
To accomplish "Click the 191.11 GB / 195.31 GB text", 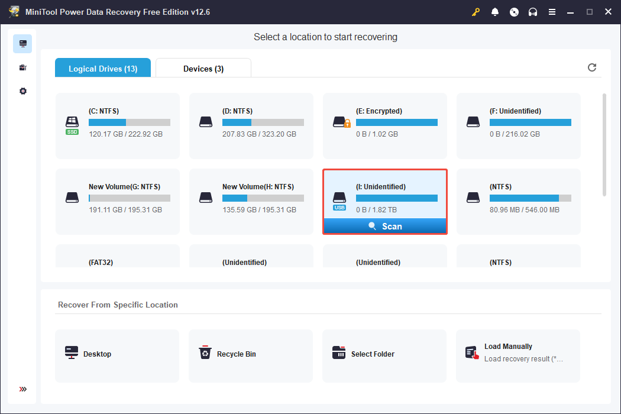I will pyautogui.click(x=125, y=209).
